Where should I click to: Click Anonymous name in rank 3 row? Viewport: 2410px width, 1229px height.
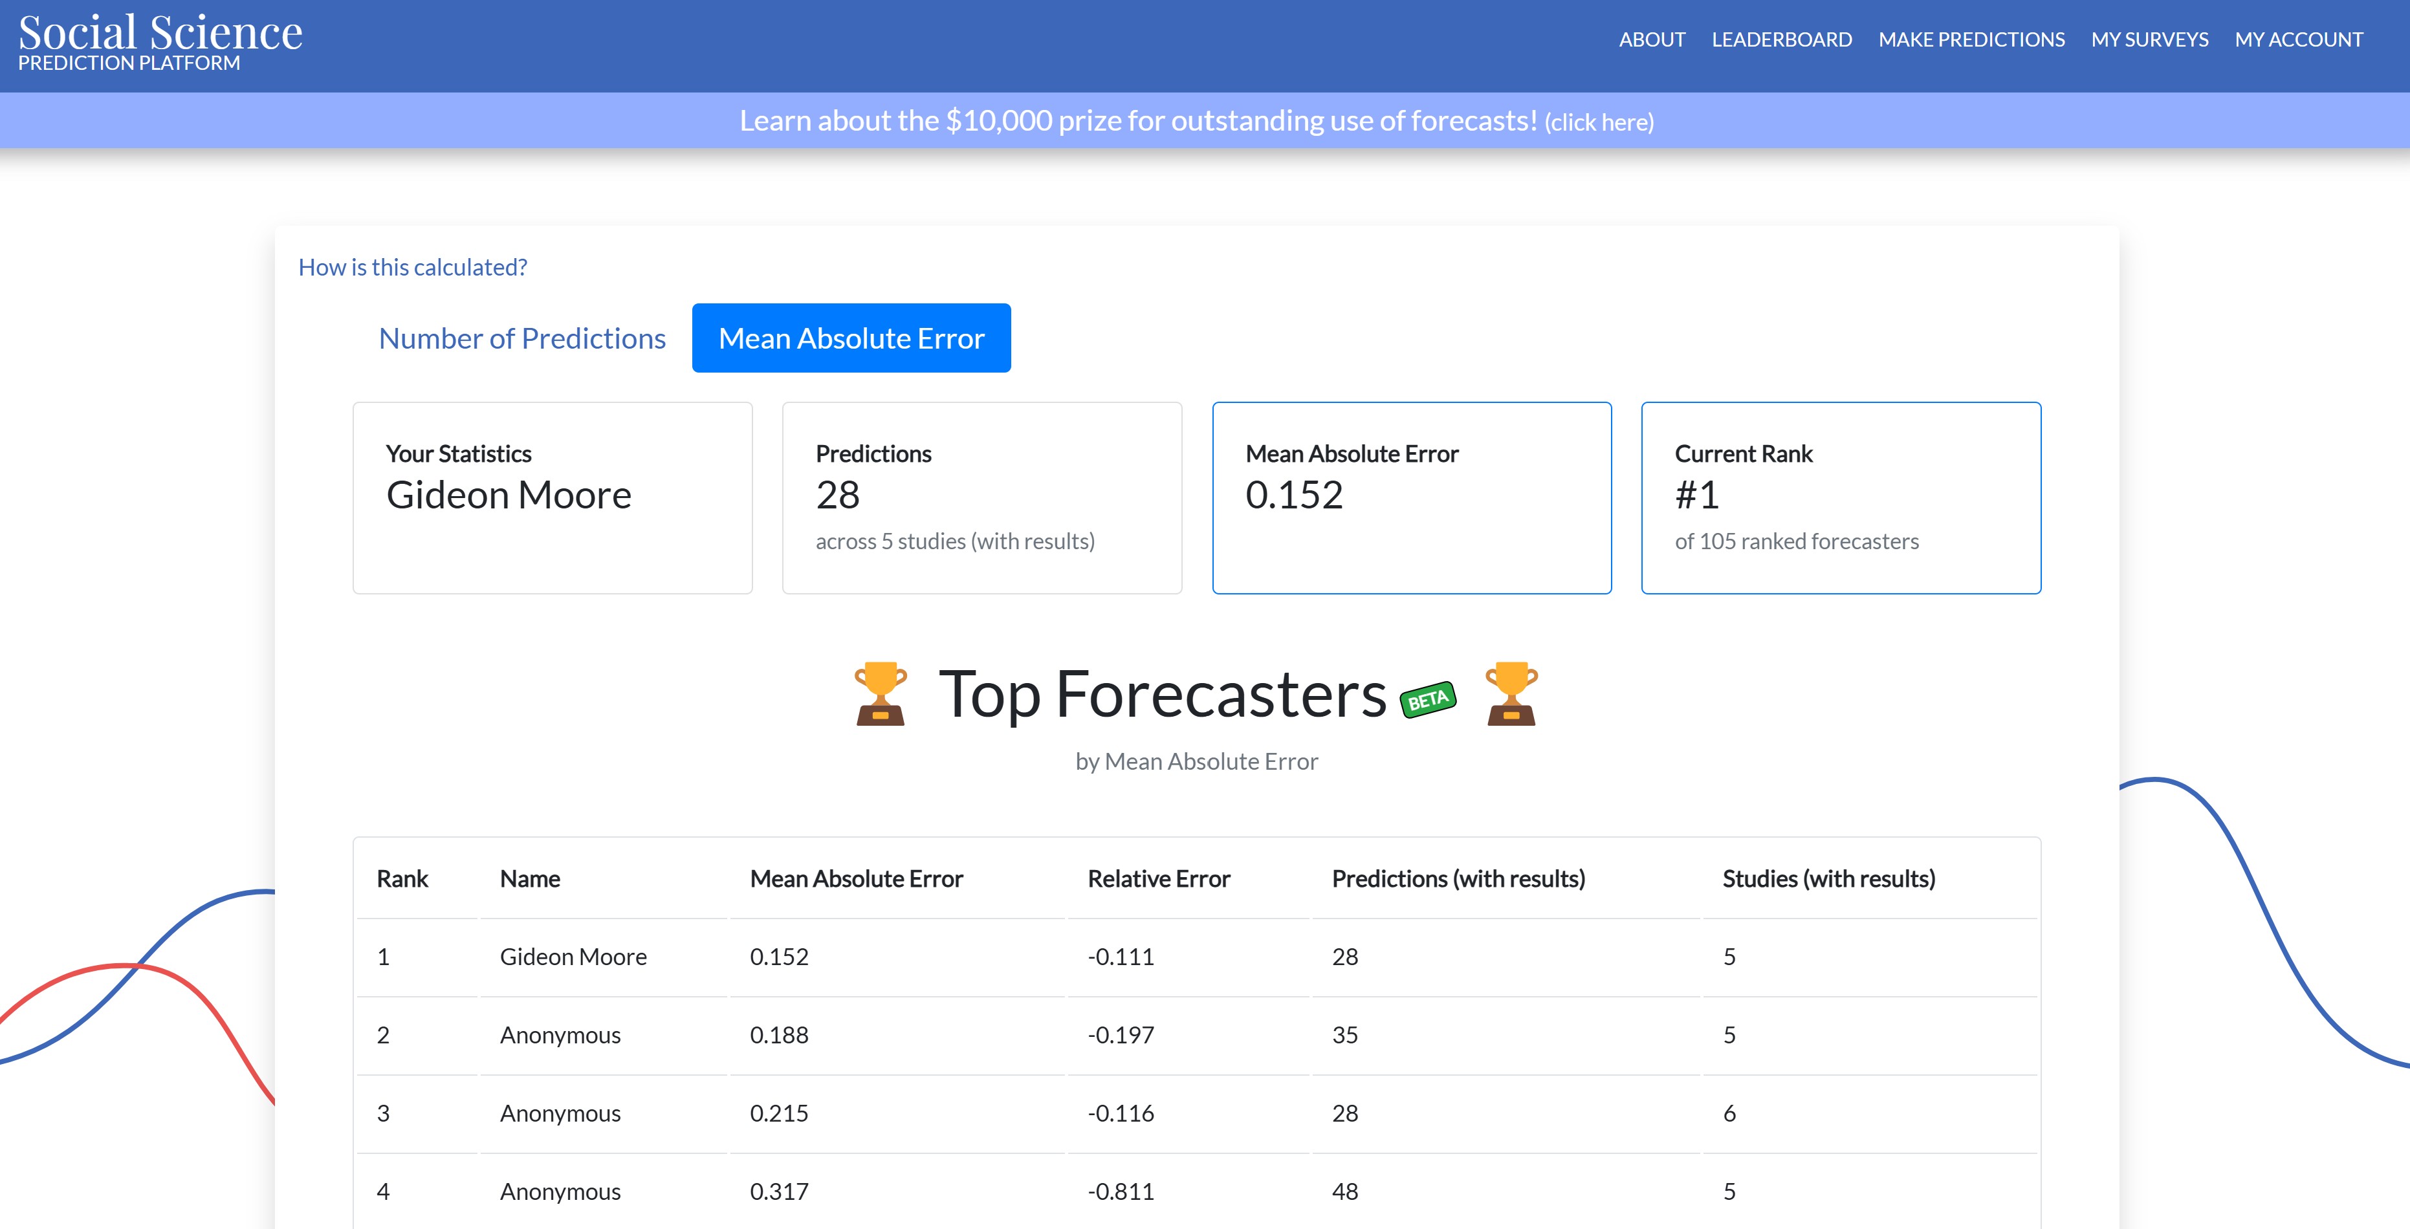(560, 1114)
